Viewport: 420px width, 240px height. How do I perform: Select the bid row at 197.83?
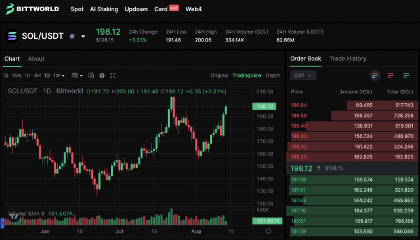coord(352,201)
